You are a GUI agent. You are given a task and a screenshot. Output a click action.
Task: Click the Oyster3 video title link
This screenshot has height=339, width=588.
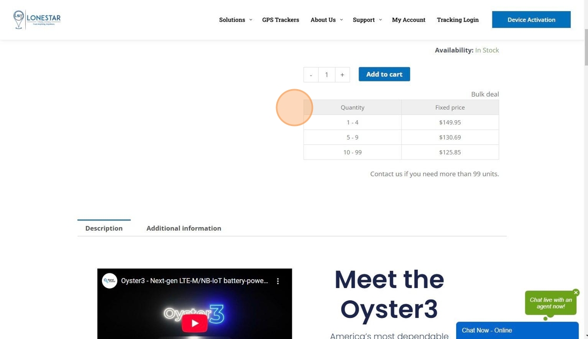pos(194,281)
